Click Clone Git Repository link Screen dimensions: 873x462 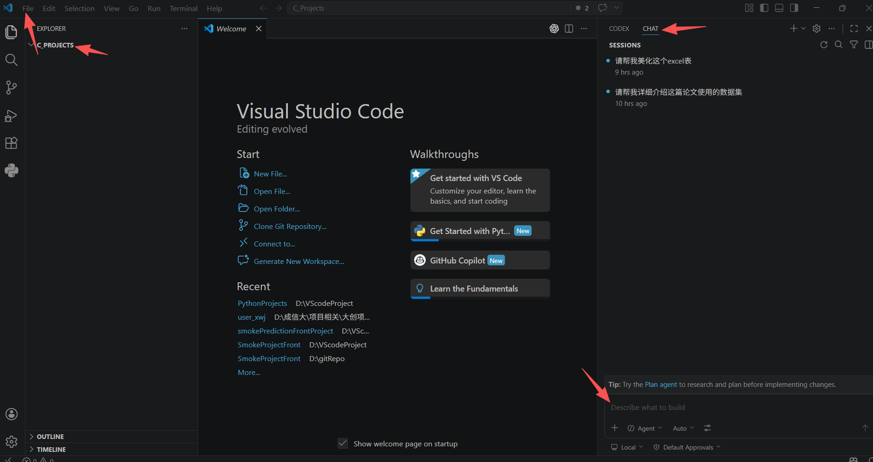[290, 227]
